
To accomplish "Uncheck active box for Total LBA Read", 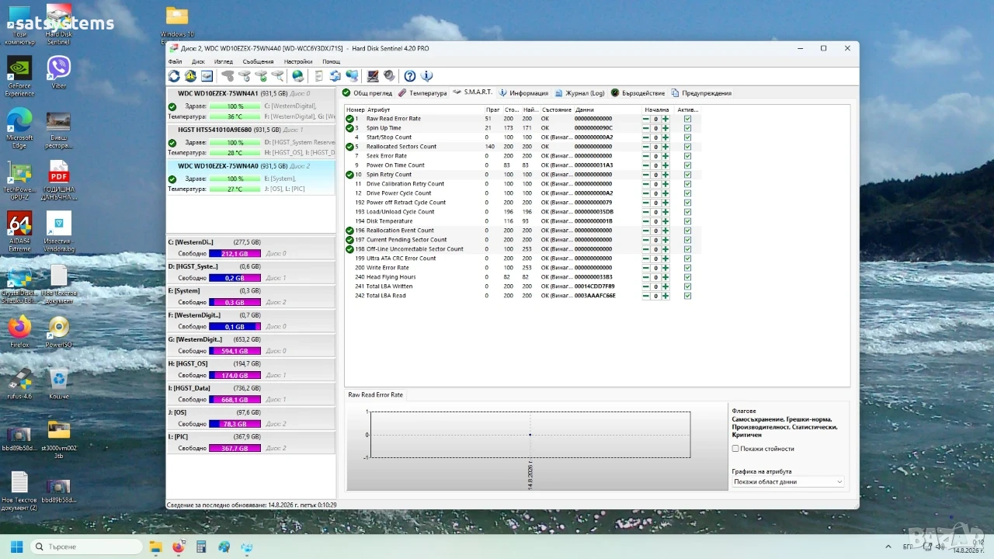I will point(687,296).
